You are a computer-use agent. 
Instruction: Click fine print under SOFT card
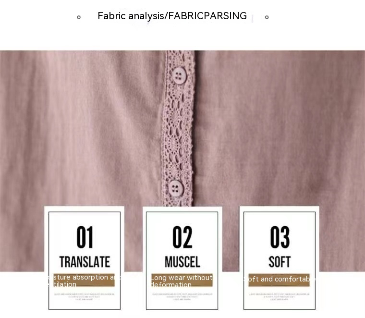(x=280, y=297)
